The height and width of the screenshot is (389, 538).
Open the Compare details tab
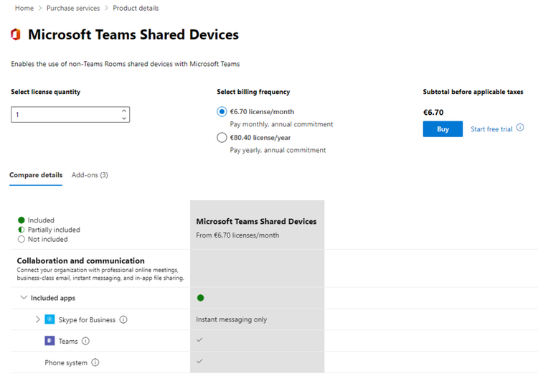(36, 175)
